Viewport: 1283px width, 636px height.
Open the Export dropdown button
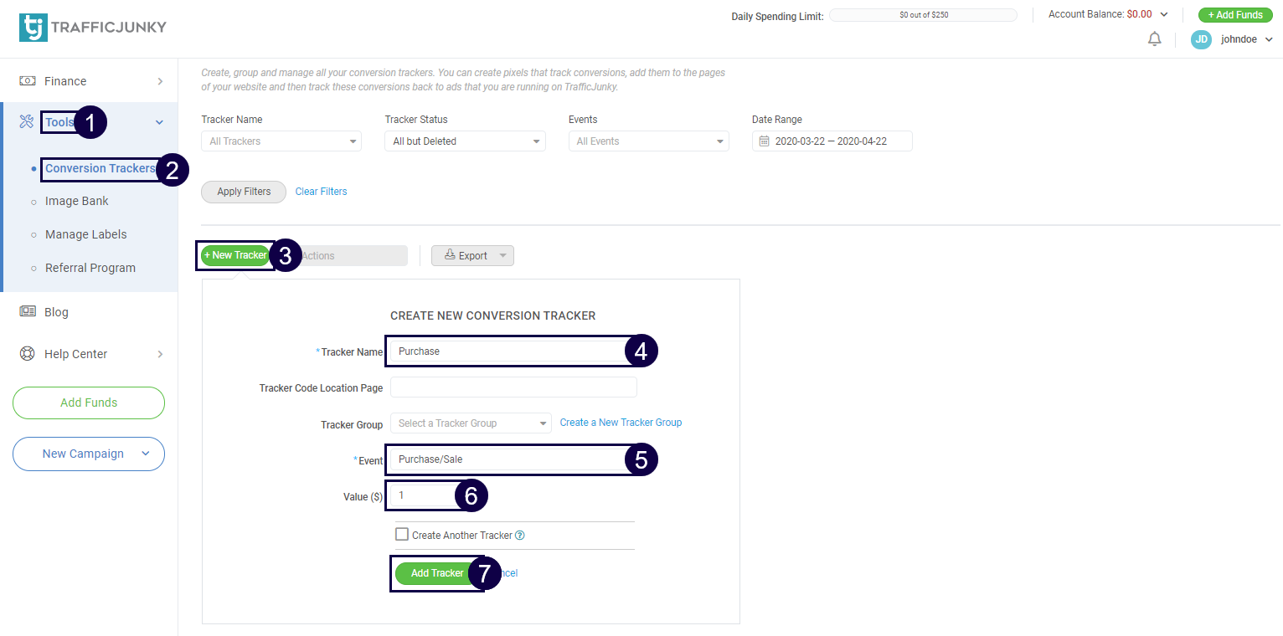click(x=472, y=256)
